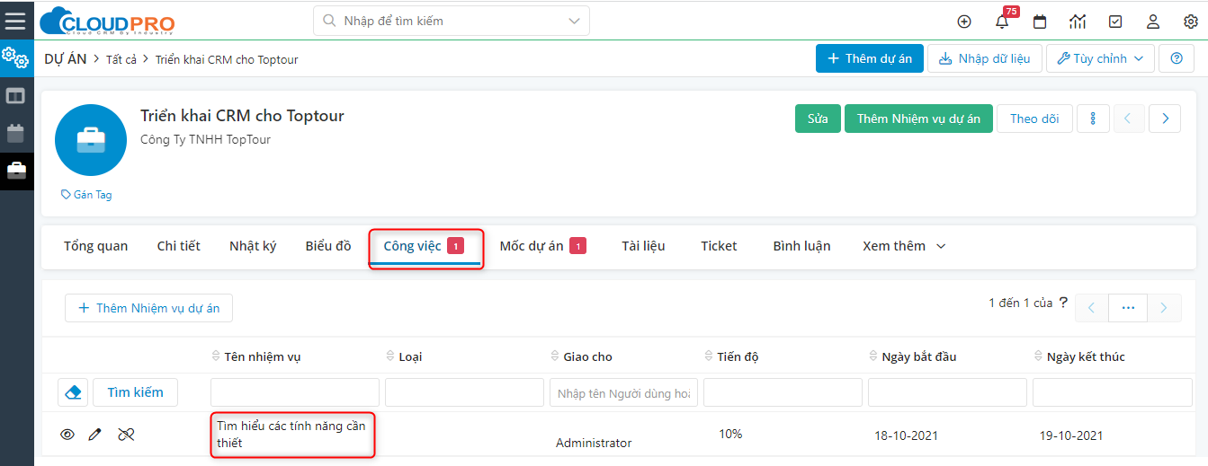Click the quick create plus icon
This screenshot has width=1208, height=466.
(964, 22)
